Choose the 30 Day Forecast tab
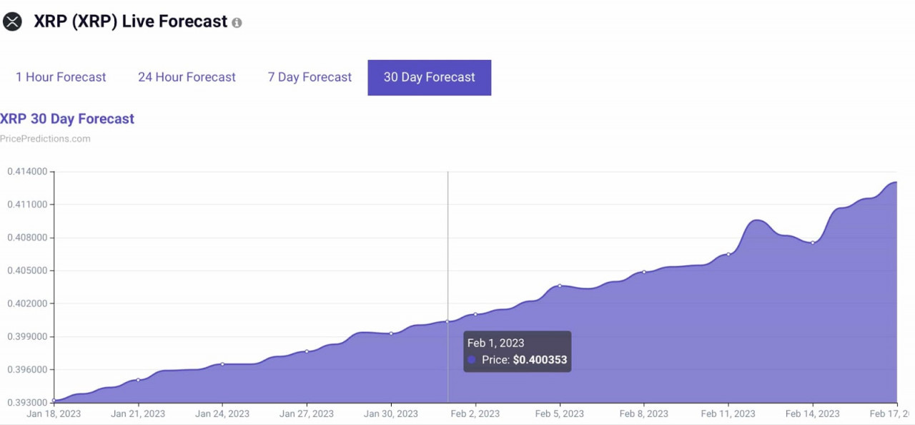This screenshot has height=425, width=915. [x=430, y=77]
